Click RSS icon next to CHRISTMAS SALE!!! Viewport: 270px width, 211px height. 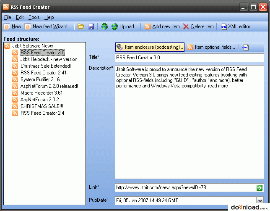click(15, 106)
